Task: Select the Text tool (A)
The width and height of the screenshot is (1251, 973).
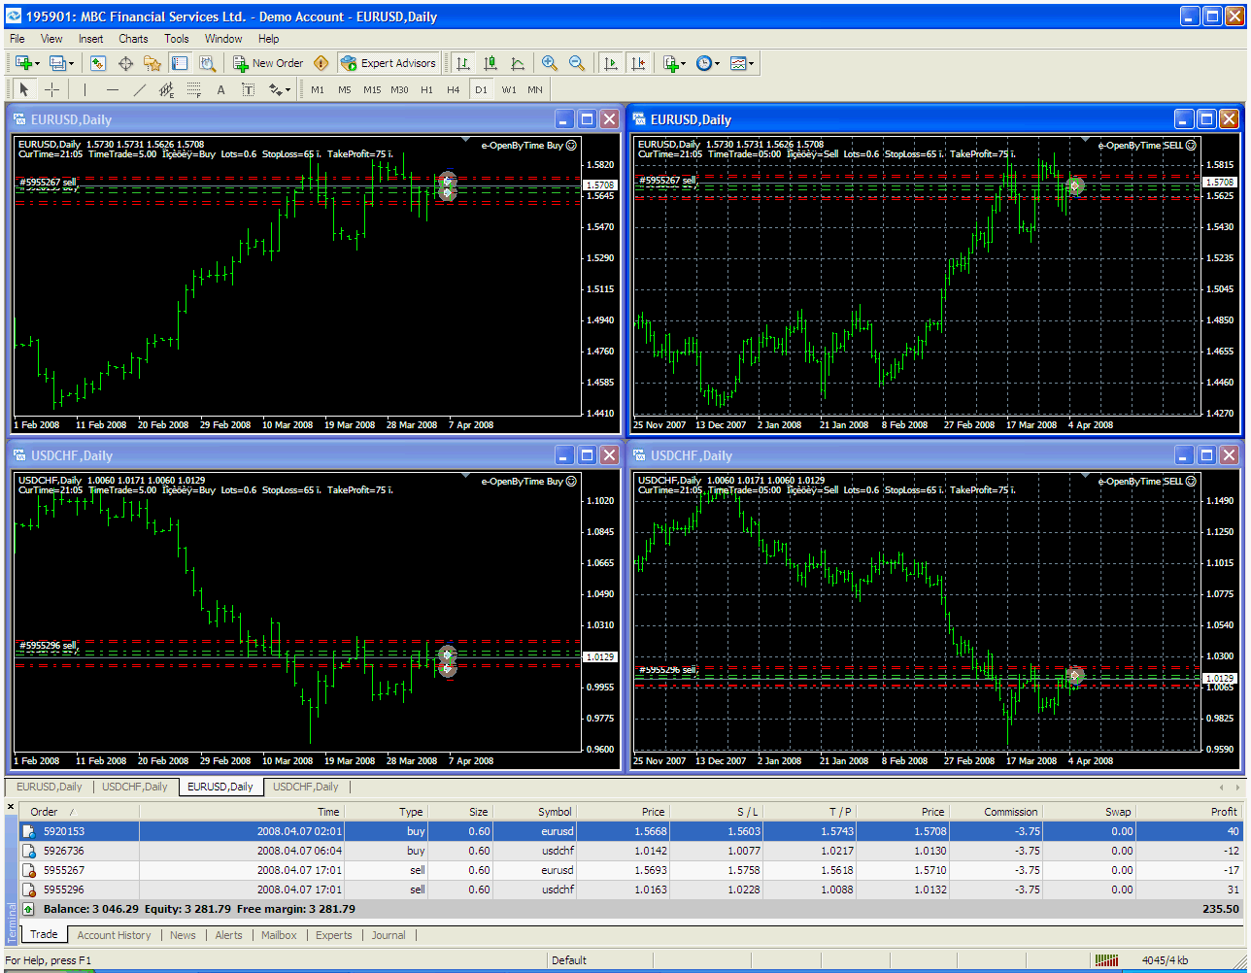Action: click(x=220, y=89)
